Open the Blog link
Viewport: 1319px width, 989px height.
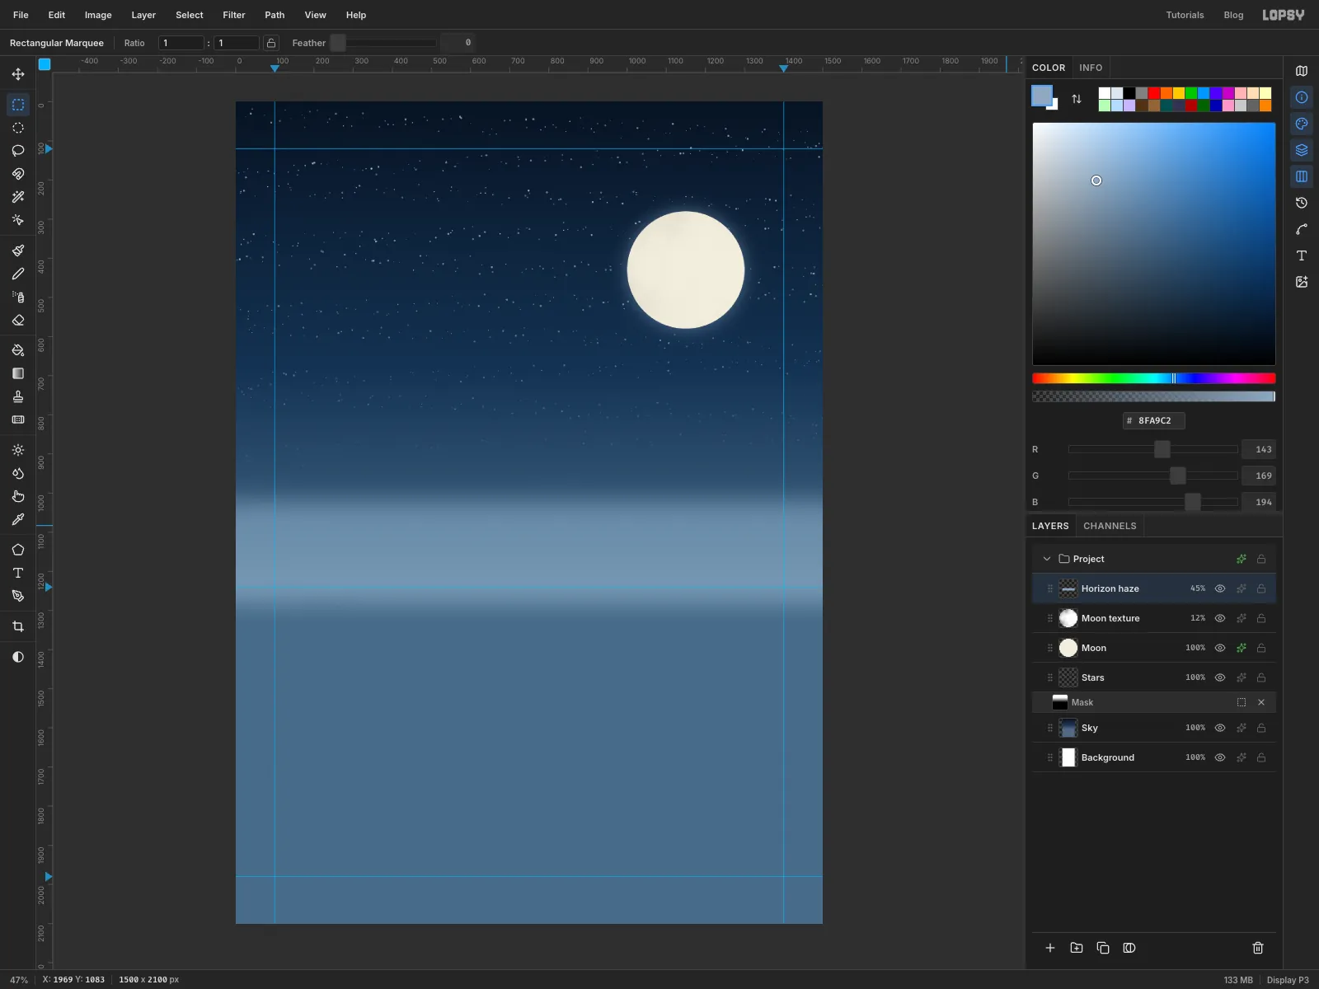pyautogui.click(x=1233, y=15)
